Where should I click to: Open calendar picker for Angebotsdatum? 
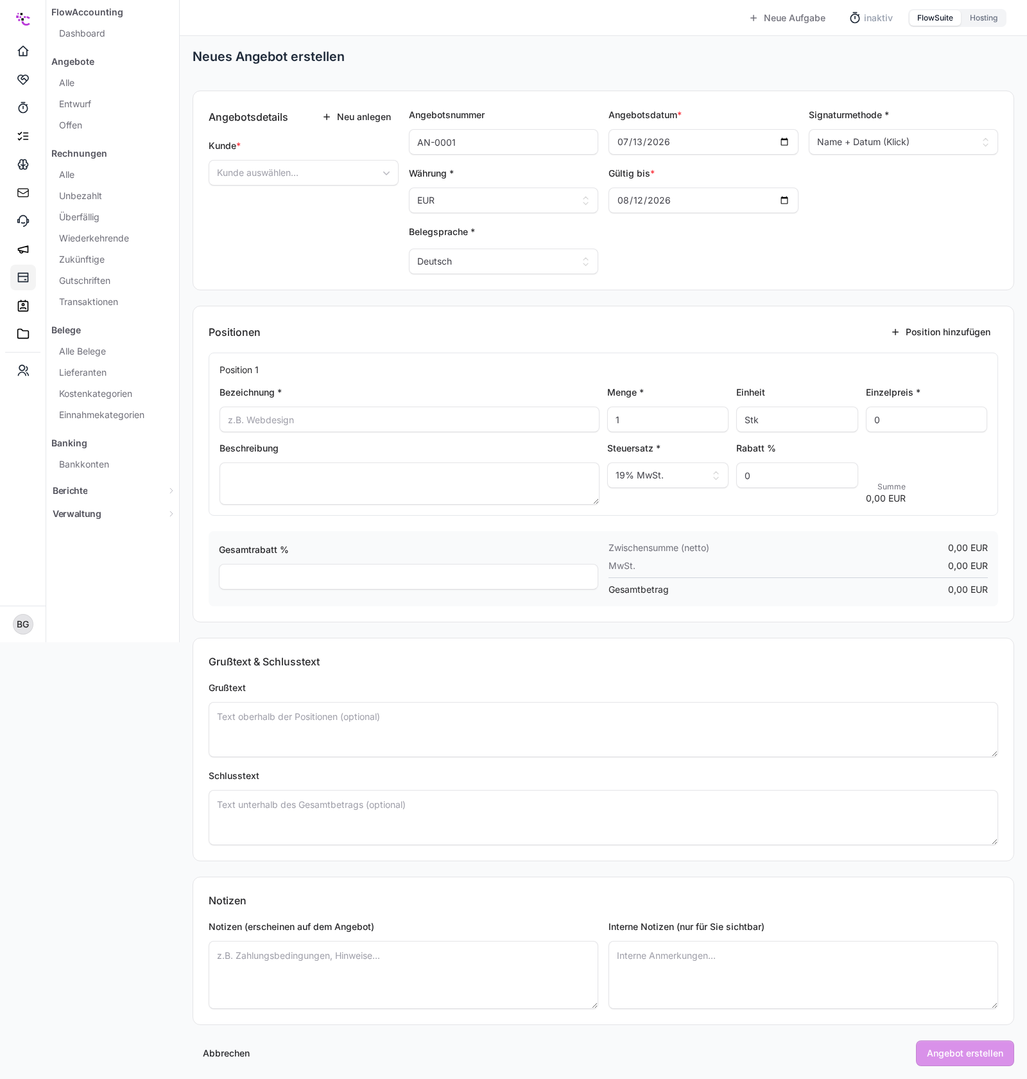[x=784, y=142]
